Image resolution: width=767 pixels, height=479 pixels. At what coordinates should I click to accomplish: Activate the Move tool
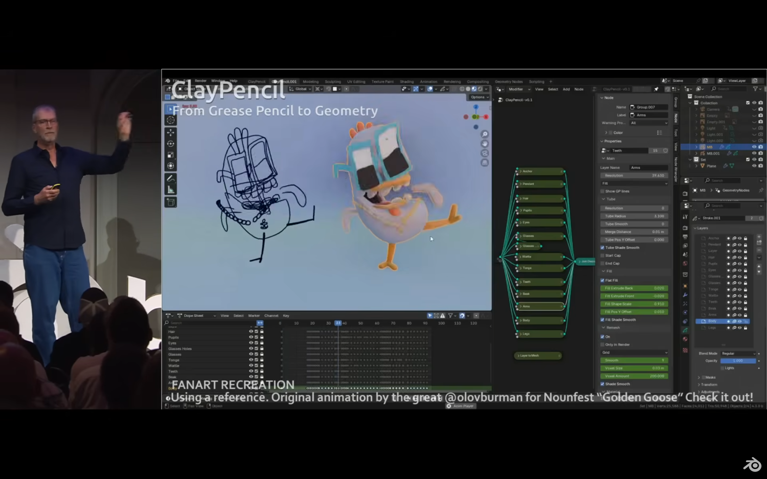tap(171, 133)
